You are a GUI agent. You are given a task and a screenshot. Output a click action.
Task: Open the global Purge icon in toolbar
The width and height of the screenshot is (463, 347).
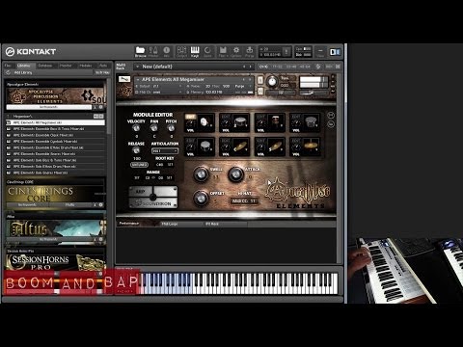[249, 51]
